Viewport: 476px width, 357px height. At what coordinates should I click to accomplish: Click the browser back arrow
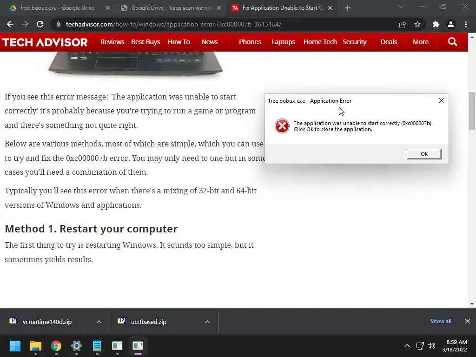(x=10, y=24)
